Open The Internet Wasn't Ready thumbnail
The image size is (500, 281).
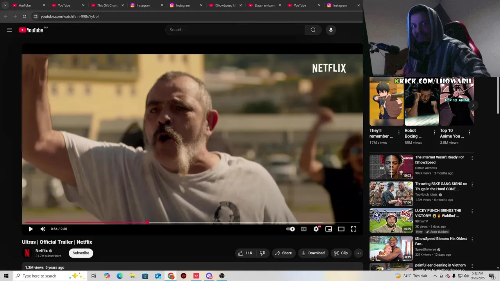tap(391, 167)
